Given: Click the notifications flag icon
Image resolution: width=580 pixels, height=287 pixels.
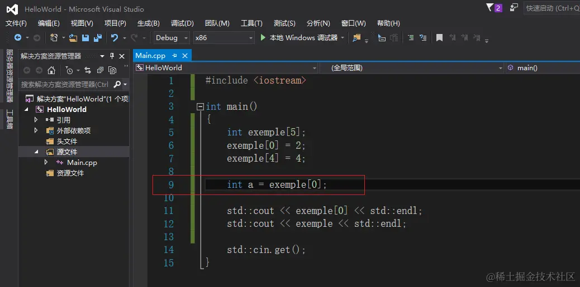Looking at the screenshot, I should tap(489, 7).
